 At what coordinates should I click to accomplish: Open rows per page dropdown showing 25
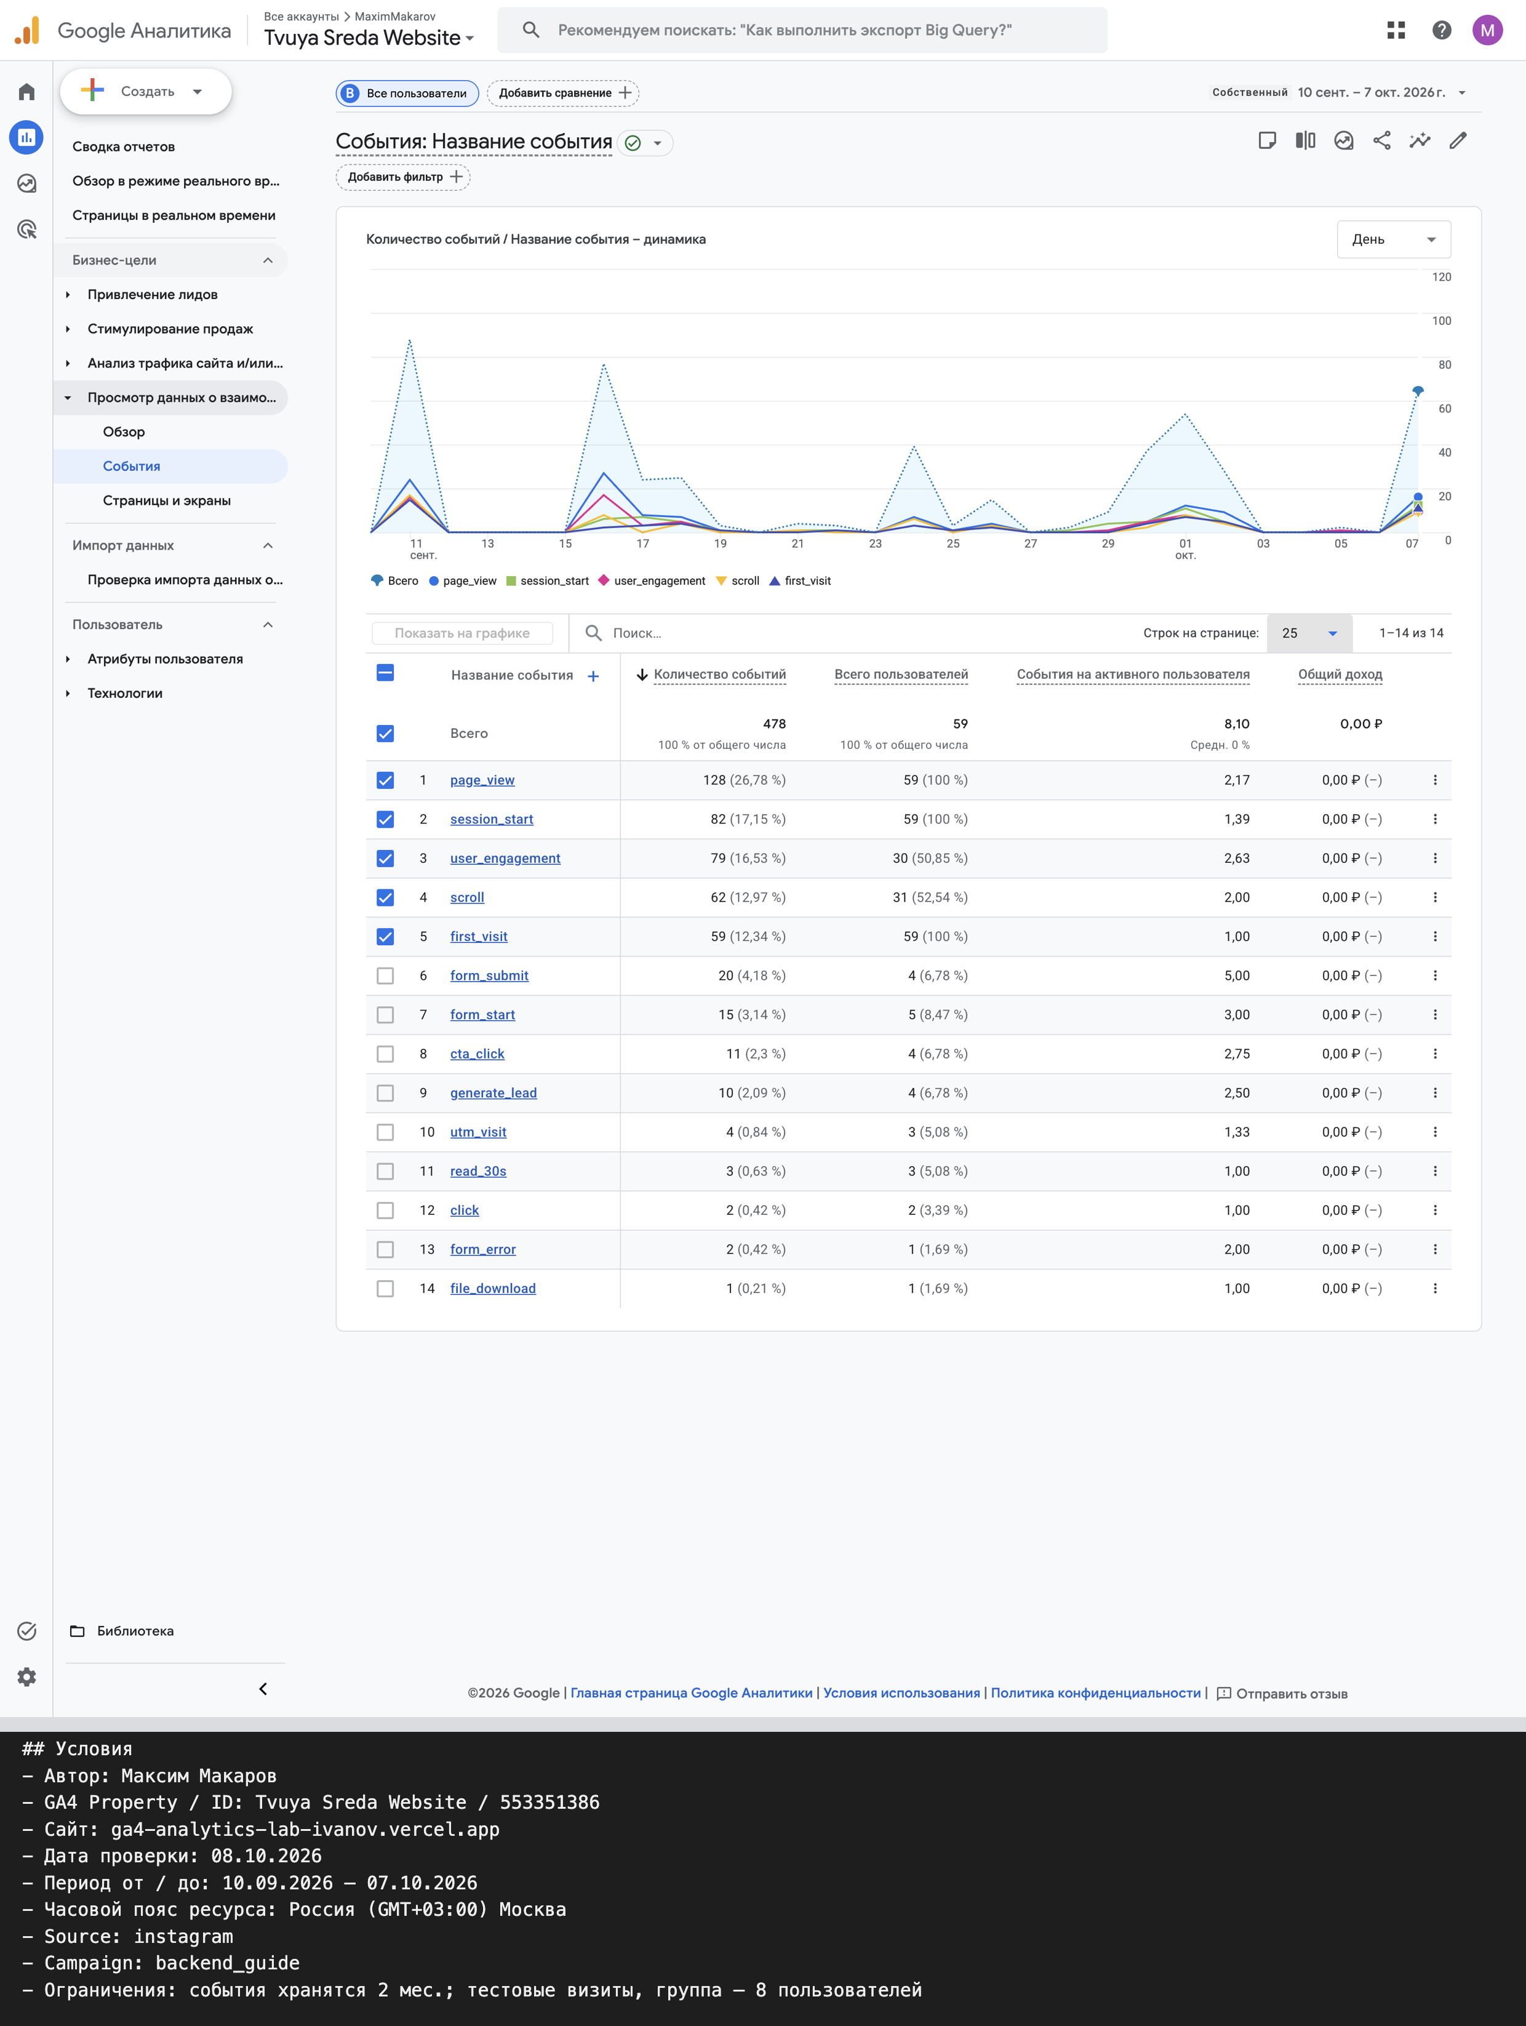click(1309, 633)
